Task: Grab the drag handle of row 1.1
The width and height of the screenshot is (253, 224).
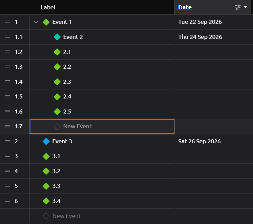Action: tap(8, 37)
